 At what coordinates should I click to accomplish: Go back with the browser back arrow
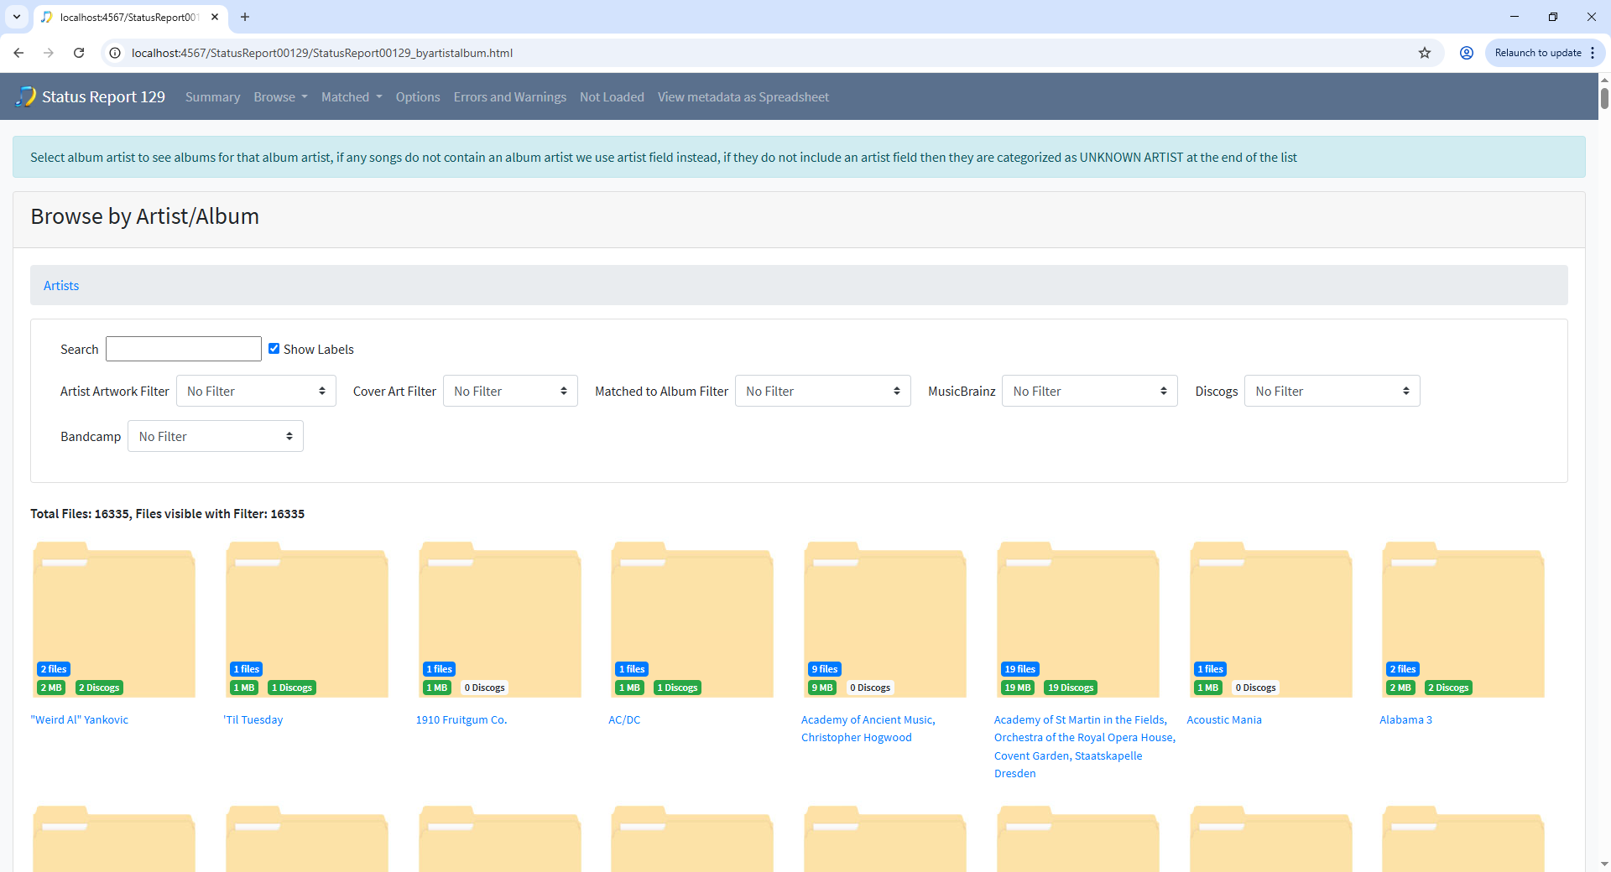click(x=18, y=53)
